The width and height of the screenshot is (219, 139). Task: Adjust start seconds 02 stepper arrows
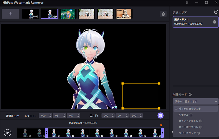point(64,116)
